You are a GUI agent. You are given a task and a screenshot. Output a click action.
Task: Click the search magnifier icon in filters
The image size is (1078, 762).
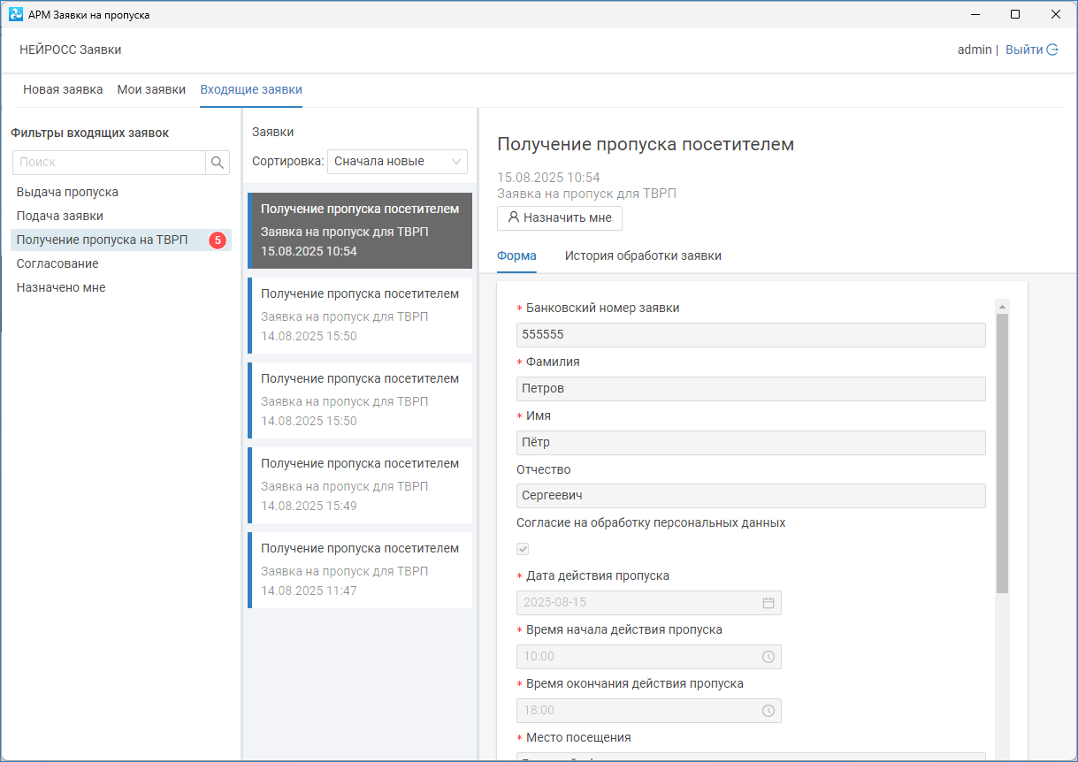[x=218, y=162]
